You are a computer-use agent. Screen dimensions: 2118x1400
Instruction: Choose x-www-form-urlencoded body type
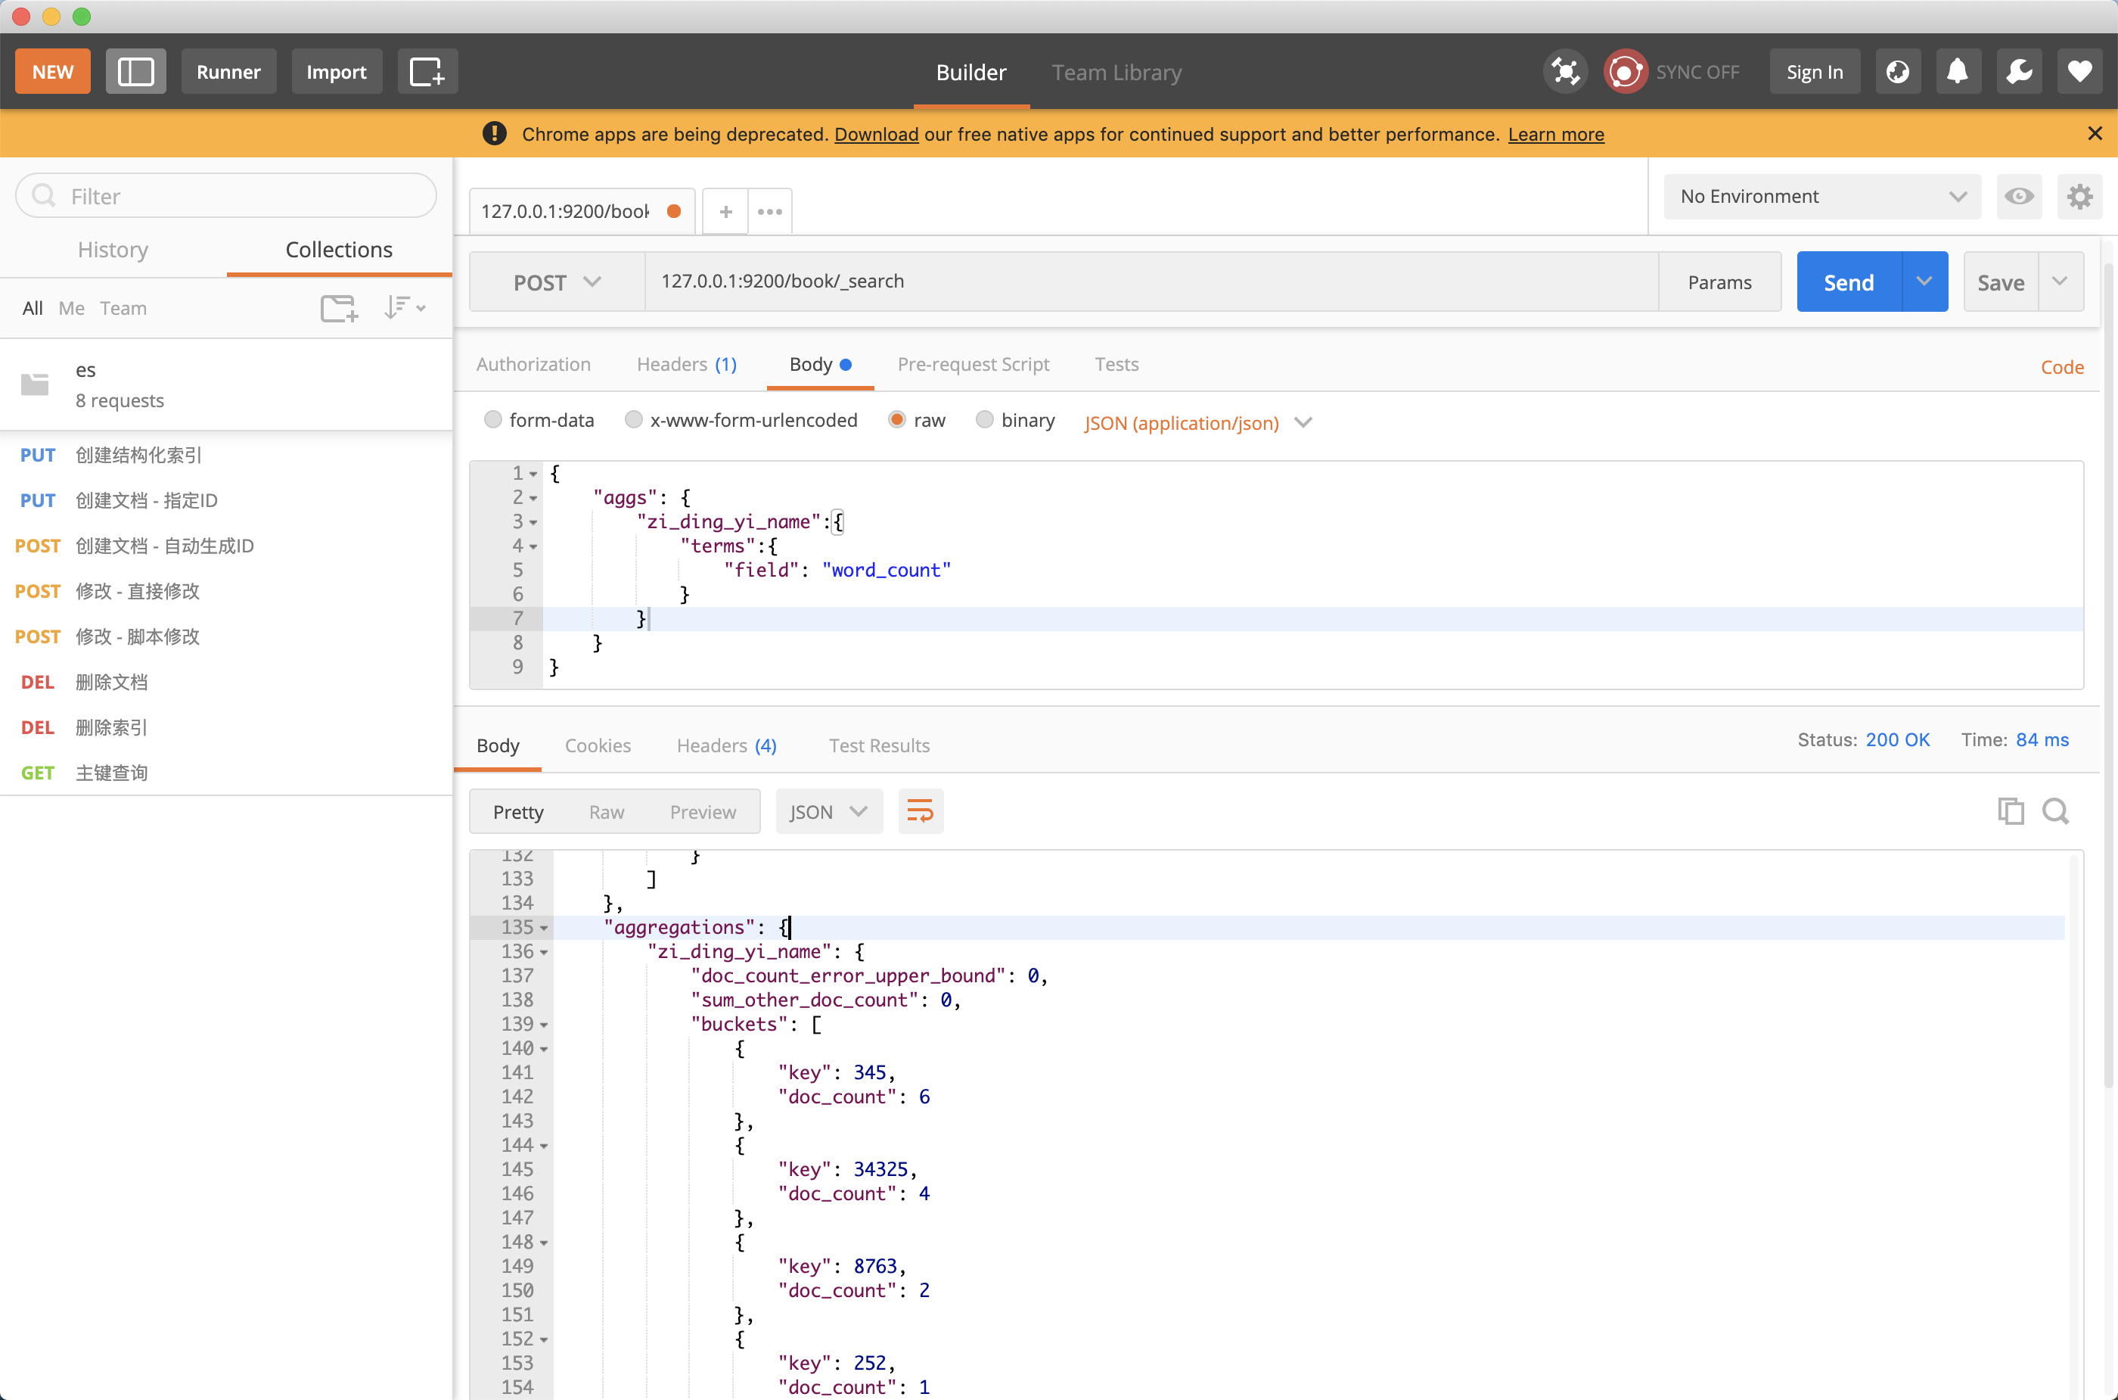point(634,420)
